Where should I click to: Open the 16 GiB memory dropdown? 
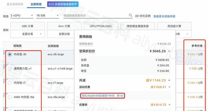[x=47, y=16]
